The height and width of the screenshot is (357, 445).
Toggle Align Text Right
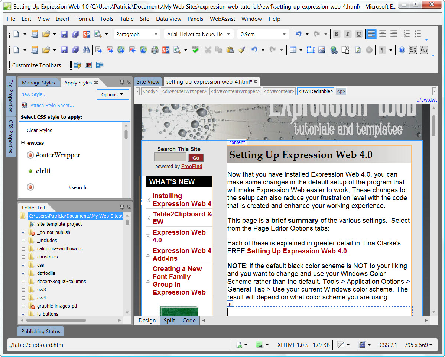coord(394,34)
